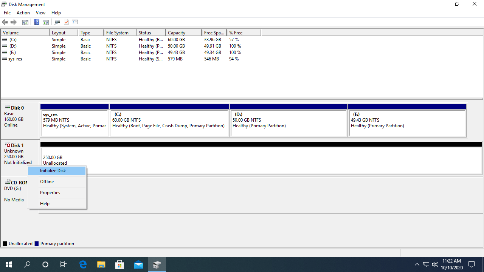The image size is (484, 272).
Task: Click the File System column header
Action: coord(117,33)
